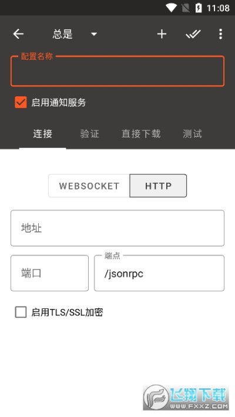Open the 测试 tab
Image resolution: width=235 pixels, height=417 pixels.
click(192, 134)
